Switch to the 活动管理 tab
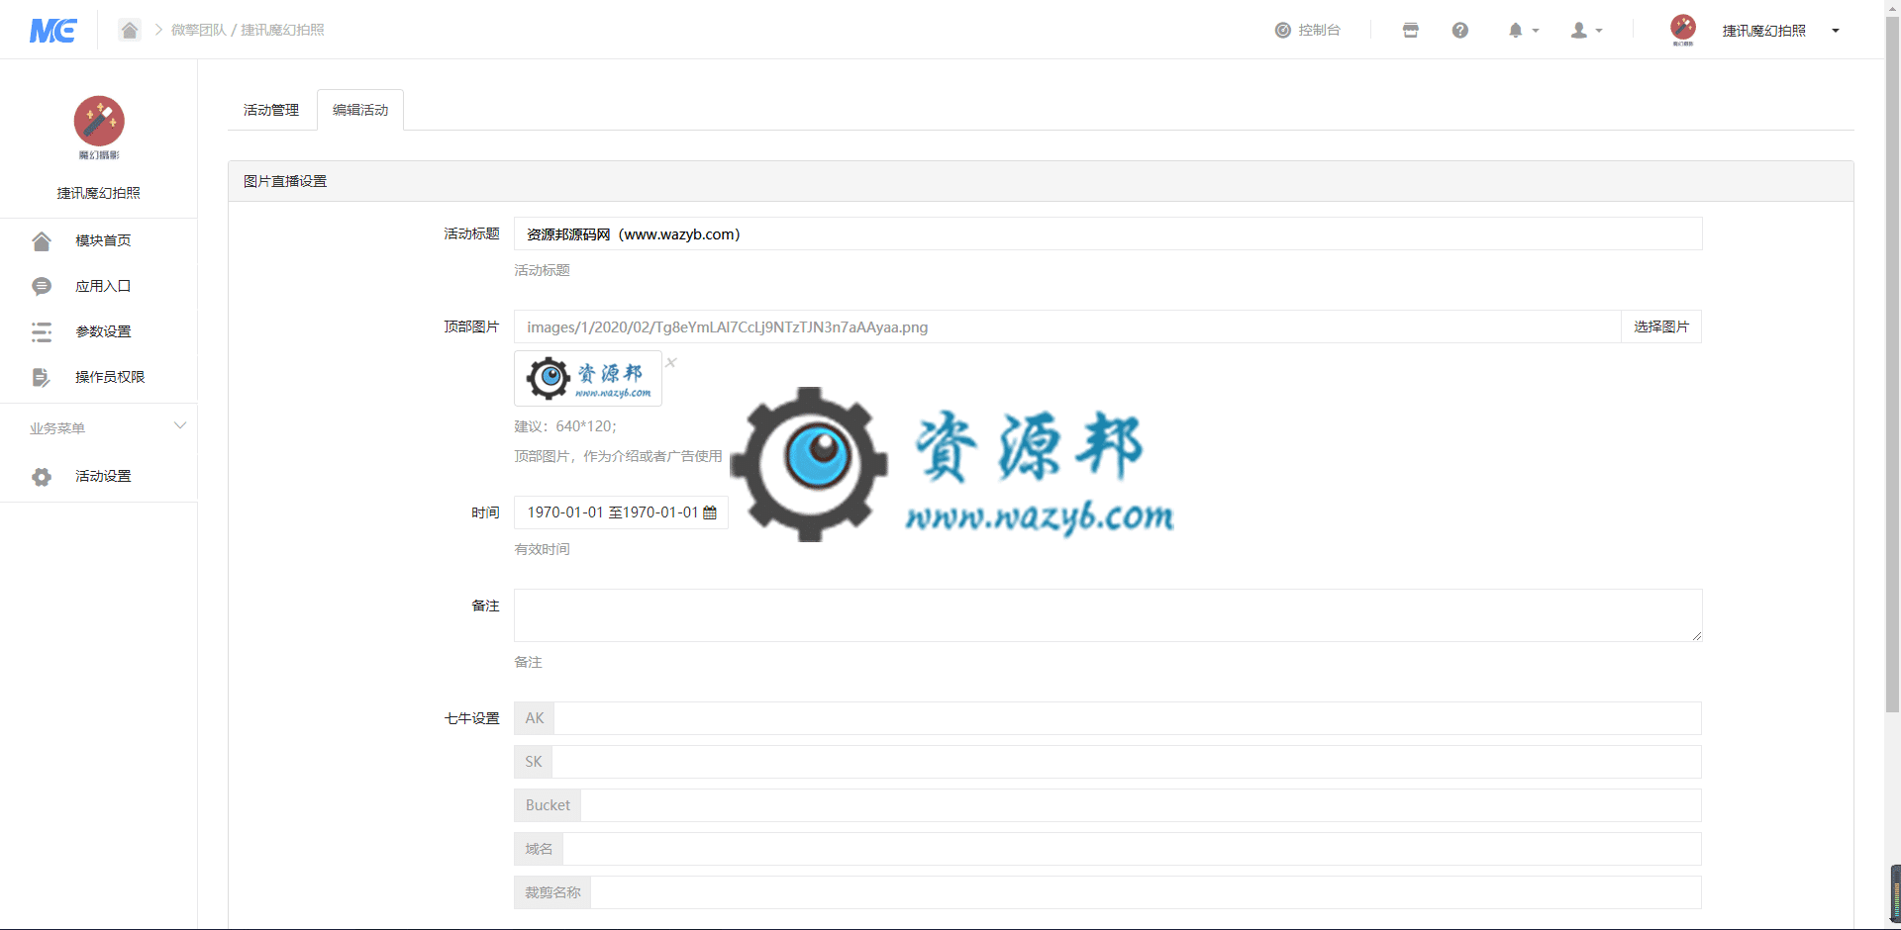Viewport: 1901px width, 930px height. pos(271,110)
